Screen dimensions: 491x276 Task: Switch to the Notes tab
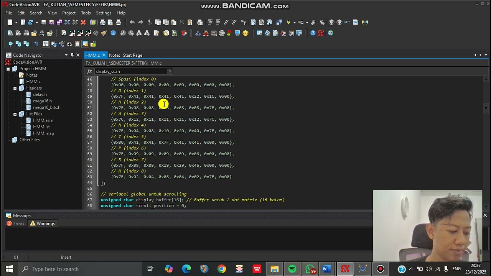pyautogui.click(x=114, y=55)
